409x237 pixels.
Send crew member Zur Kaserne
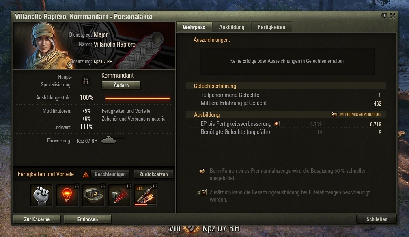point(37,219)
